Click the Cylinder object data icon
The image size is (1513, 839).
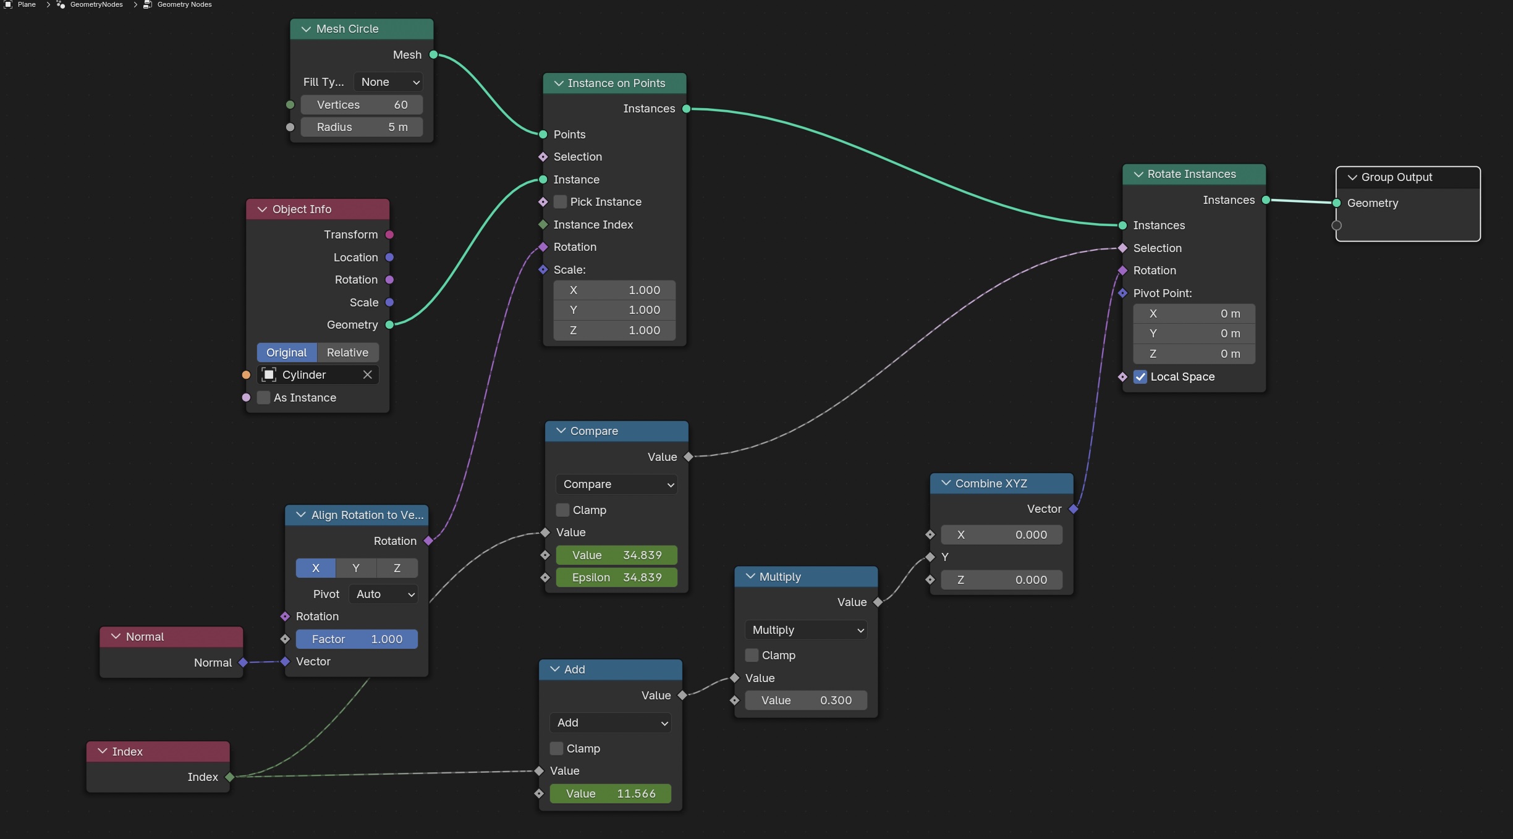click(269, 375)
